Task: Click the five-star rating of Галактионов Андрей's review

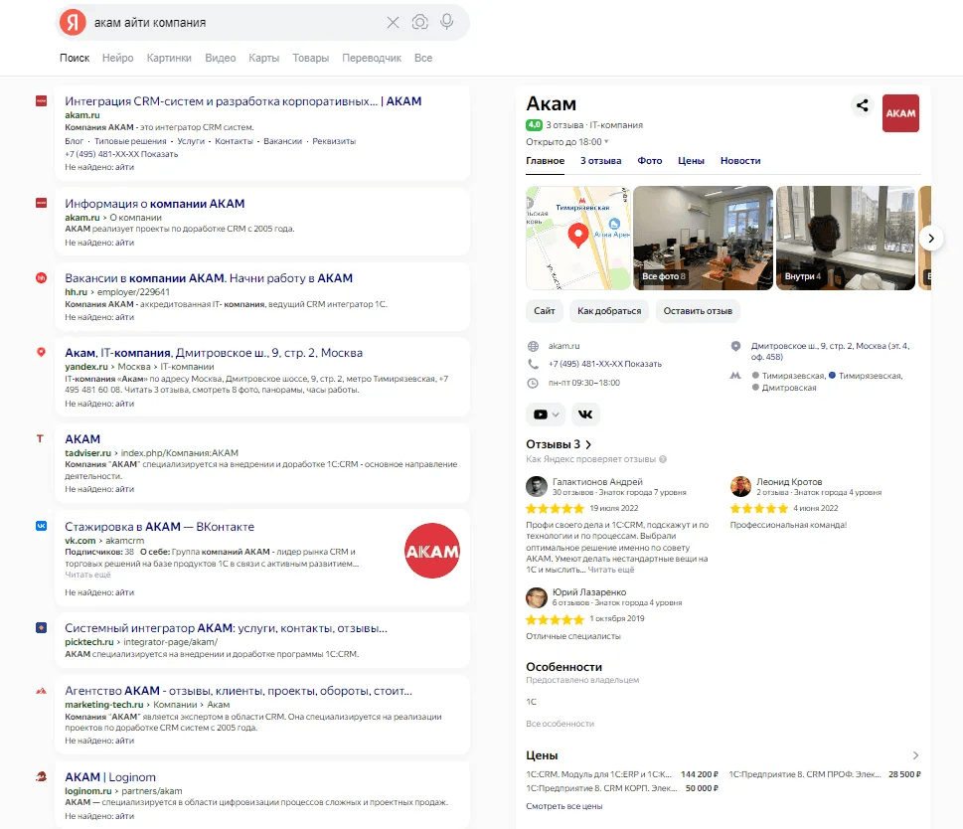Action: tap(555, 509)
